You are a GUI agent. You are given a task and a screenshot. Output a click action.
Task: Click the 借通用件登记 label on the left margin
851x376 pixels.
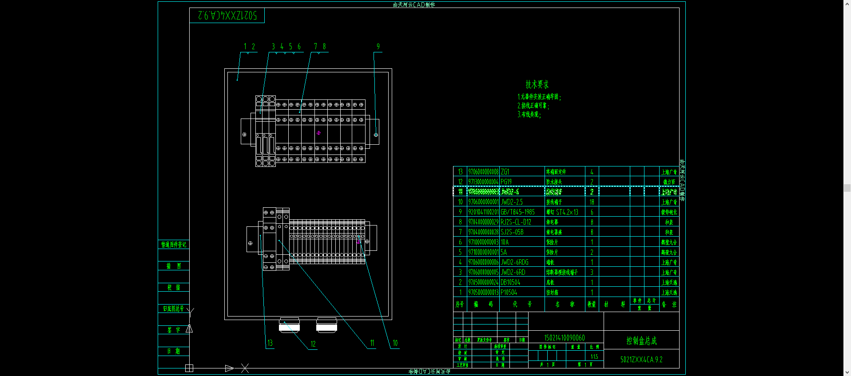pos(174,245)
